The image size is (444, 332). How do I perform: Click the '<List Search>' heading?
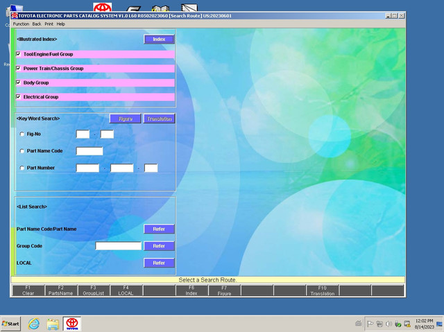click(x=32, y=207)
